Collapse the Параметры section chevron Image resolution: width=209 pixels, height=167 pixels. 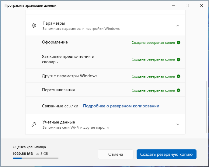(x=178, y=26)
